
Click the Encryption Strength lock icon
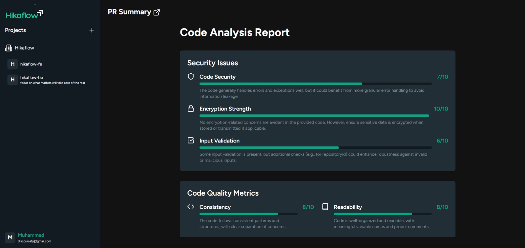pos(191,108)
